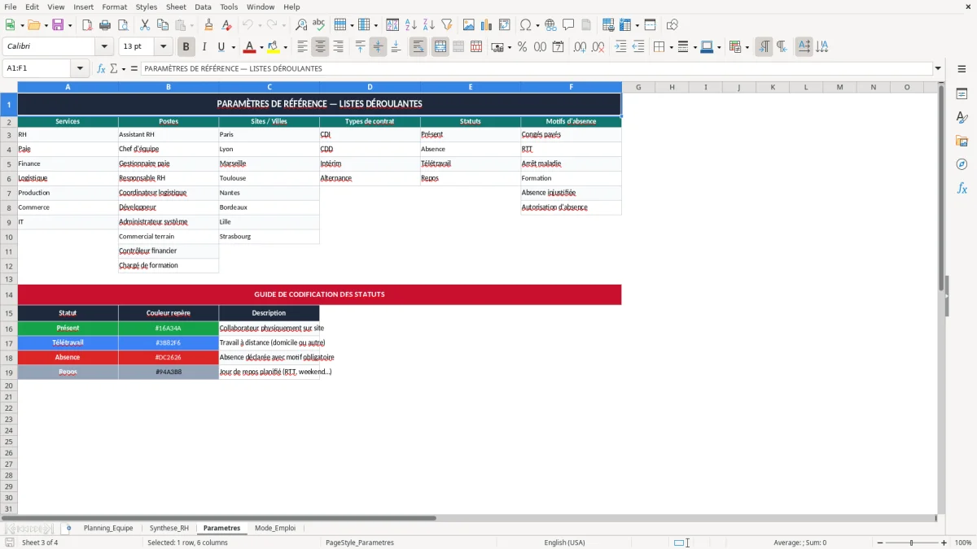Click the Sort Ascending icon

[x=411, y=25]
